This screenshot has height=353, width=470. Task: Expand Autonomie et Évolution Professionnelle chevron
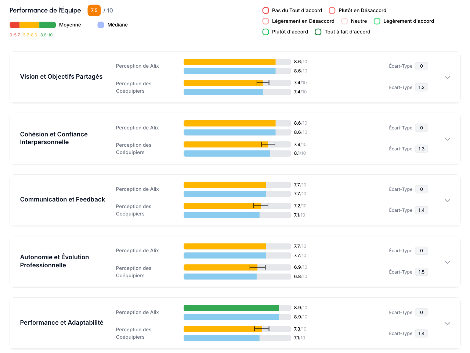(x=447, y=262)
